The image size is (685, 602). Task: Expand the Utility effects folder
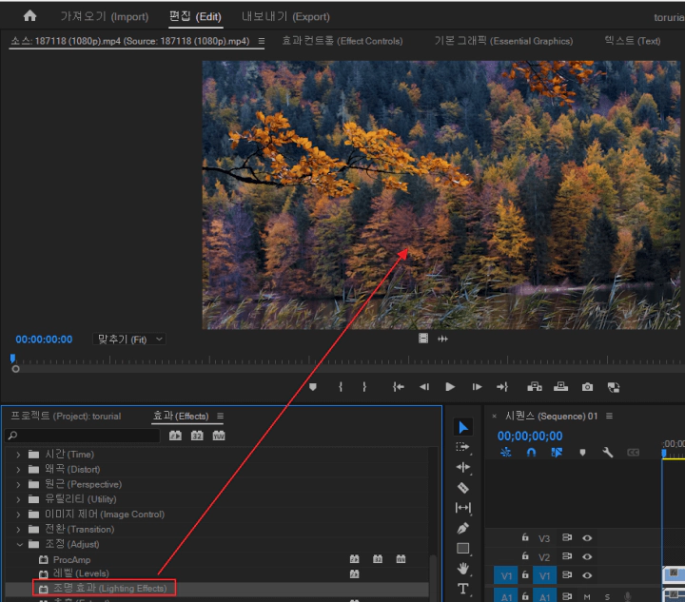tap(18, 499)
